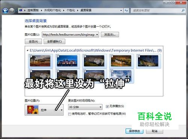Uncheck the blue sky clouds checkbox
Image resolution: width=188 pixels, height=139 pixels.
(x=112, y=71)
